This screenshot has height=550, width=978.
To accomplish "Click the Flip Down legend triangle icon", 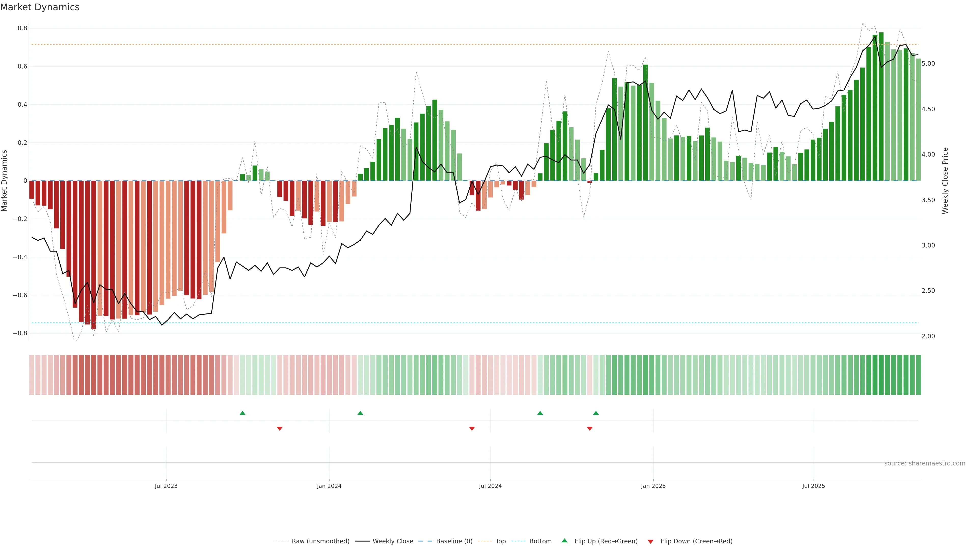I will click(650, 542).
